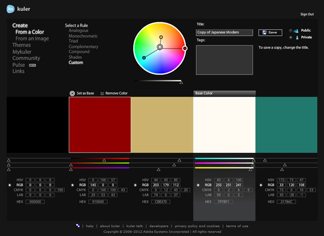
Task: Click the Public group icon
Action: pos(296,31)
